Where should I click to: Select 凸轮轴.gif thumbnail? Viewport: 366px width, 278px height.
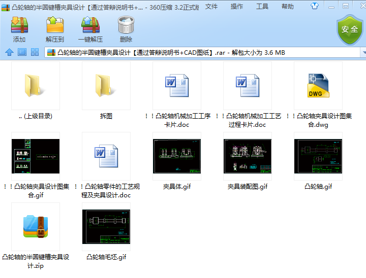pos(318,156)
